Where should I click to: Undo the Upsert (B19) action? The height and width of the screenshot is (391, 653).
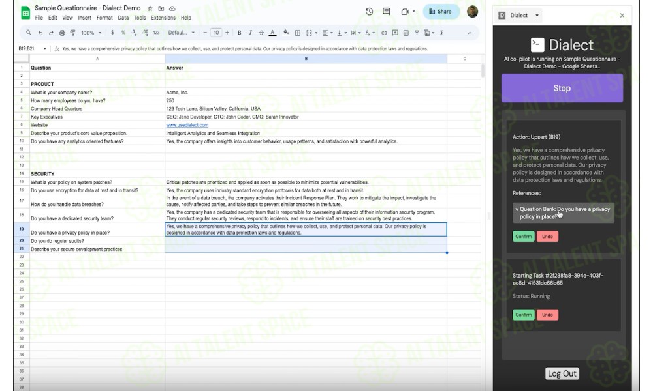tap(547, 237)
